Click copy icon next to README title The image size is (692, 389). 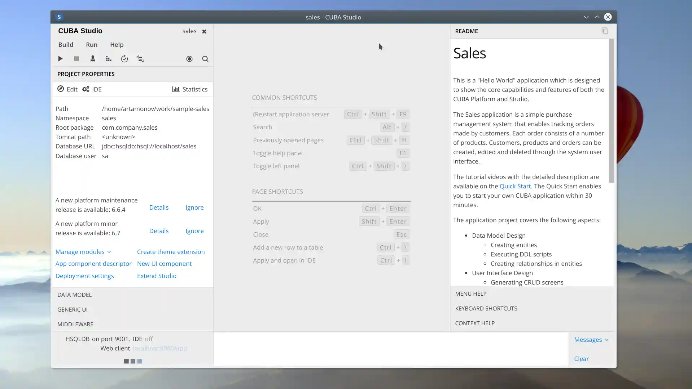[x=605, y=31]
